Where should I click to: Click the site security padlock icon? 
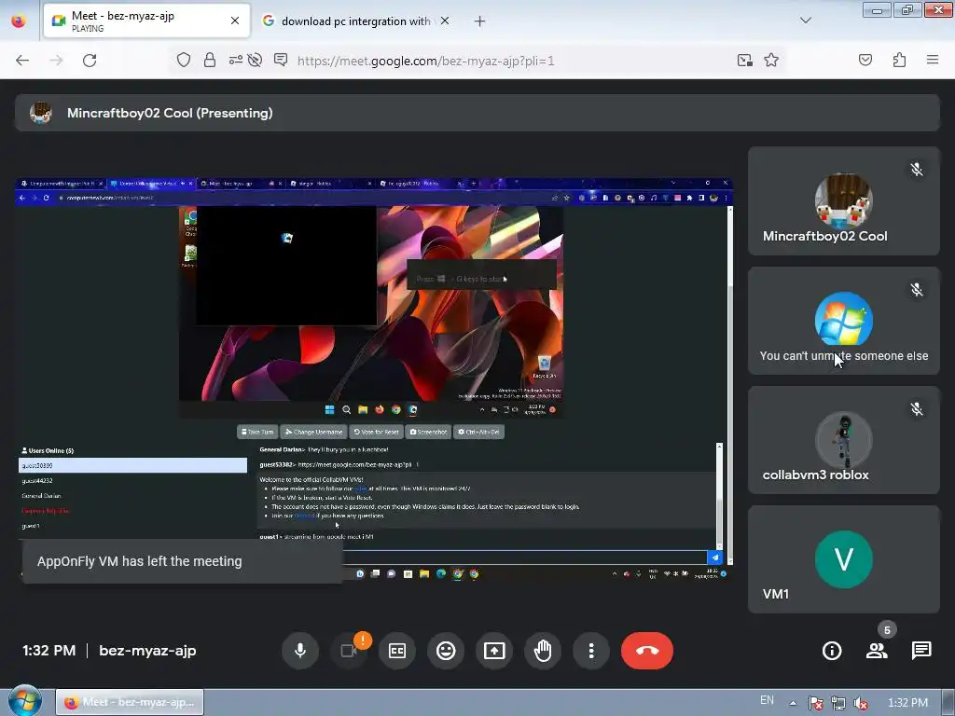[x=210, y=60]
